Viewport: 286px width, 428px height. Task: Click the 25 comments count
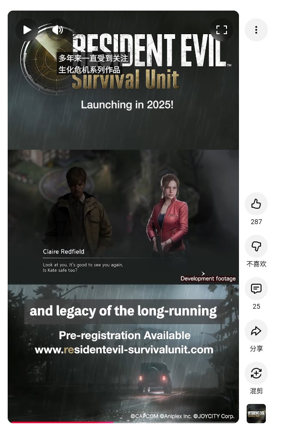tap(256, 306)
